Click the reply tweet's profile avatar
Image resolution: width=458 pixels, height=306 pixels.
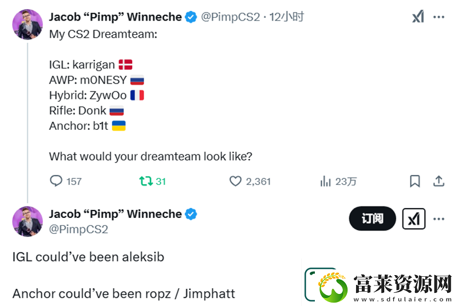pos(27,221)
